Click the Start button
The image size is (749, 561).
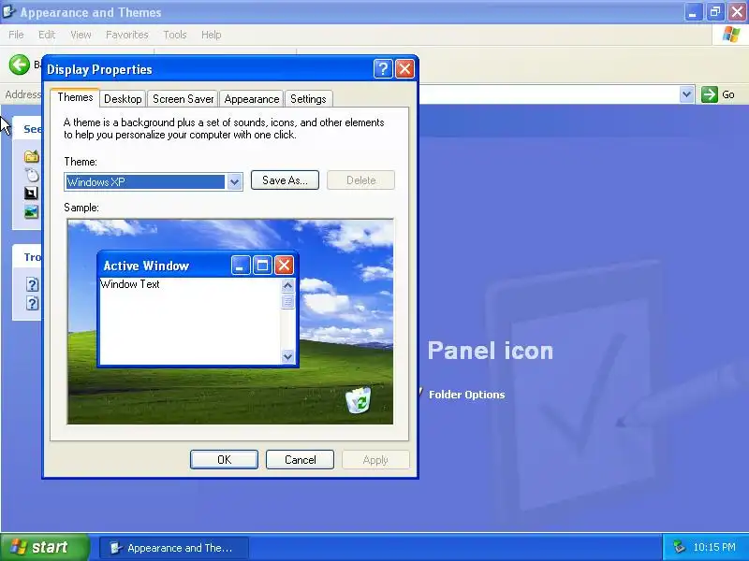[44, 547]
